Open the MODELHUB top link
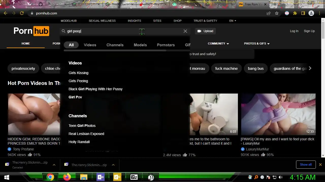 [69, 21]
